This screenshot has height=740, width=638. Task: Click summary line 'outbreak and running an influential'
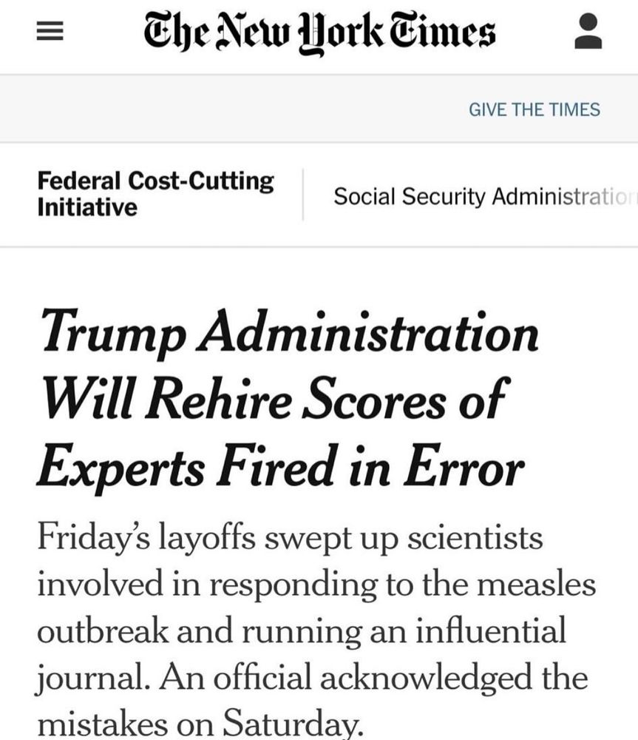[x=302, y=630]
